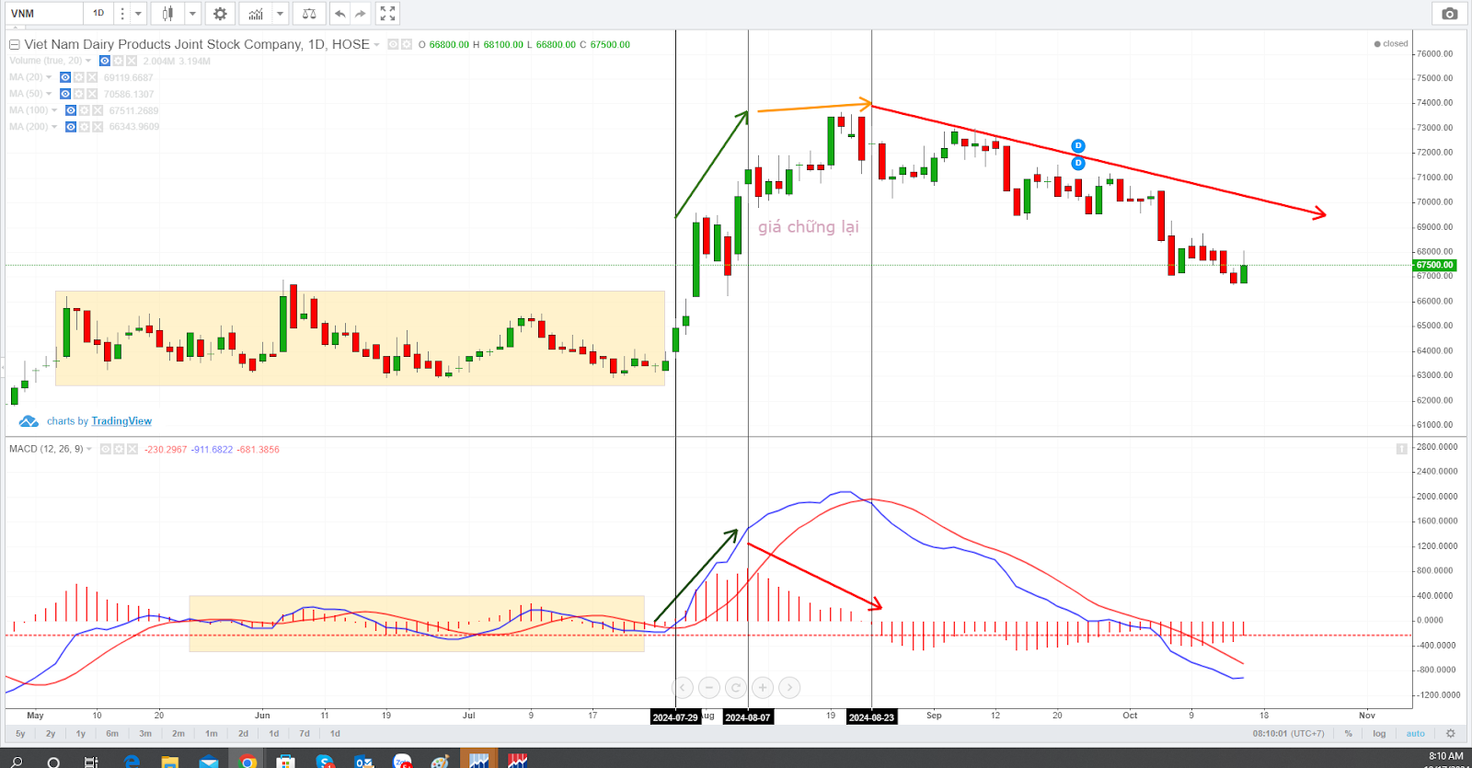Image resolution: width=1472 pixels, height=768 pixels.
Task: Open settings for MA (20) indicator
Action: [79, 77]
